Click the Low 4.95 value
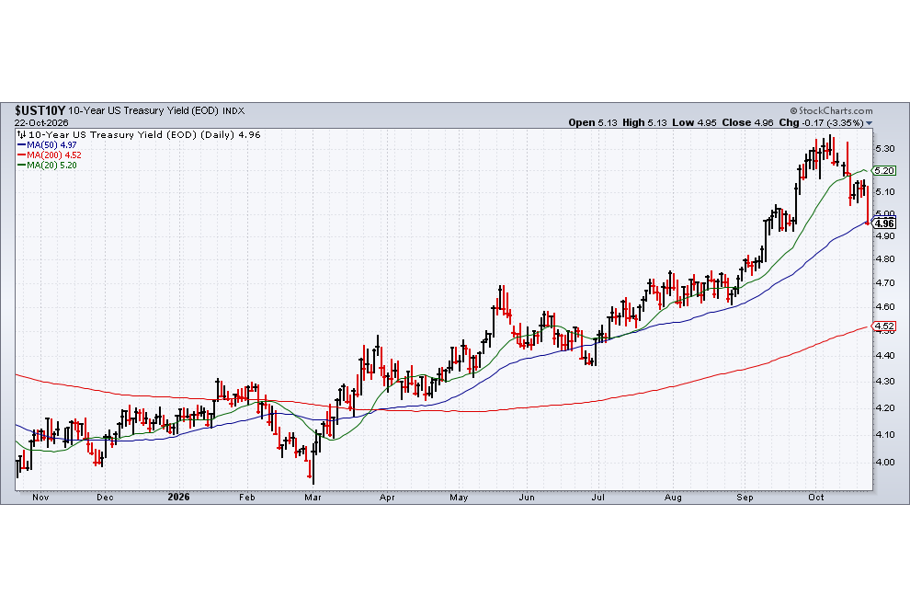This screenshot has width=910, height=607. (694, 122)
